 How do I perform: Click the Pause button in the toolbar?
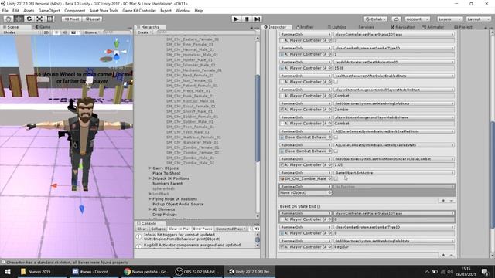[247, 19]
